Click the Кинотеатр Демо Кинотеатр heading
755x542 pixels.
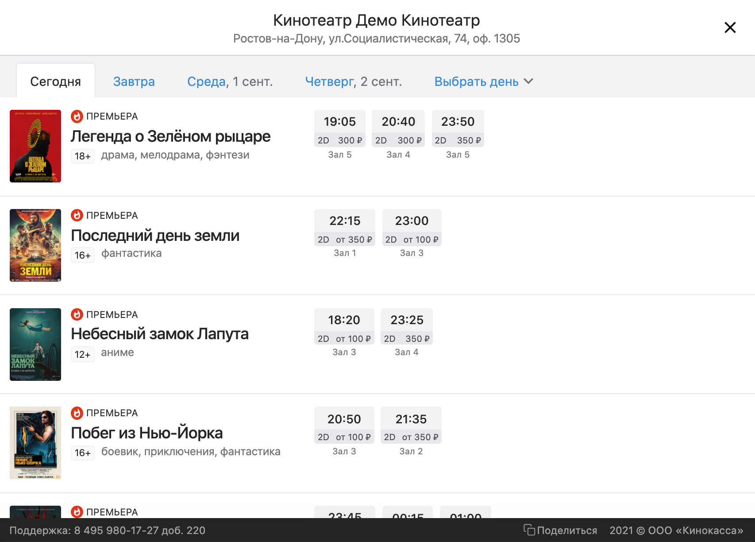(x=377, y=20)
